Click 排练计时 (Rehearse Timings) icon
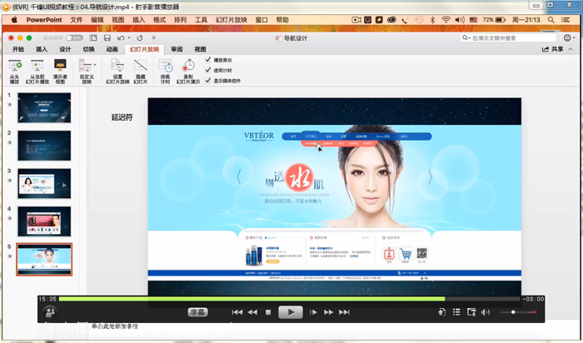The height and width of the screenshot is (343, 583). click(x=166, y=66)
